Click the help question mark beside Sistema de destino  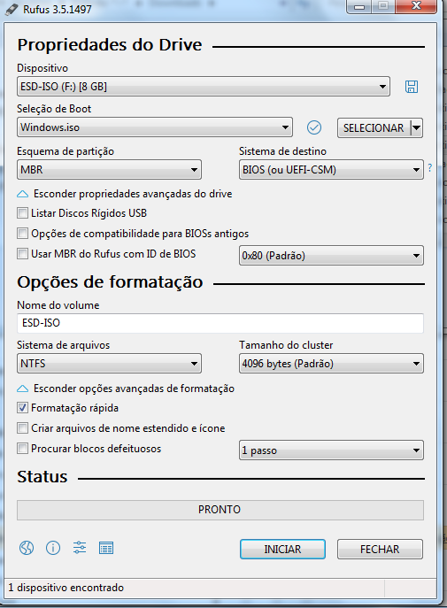pos(430,168)
